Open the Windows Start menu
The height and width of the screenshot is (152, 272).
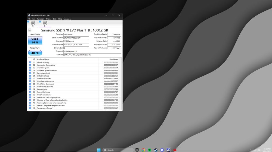[x=99, y=150]
